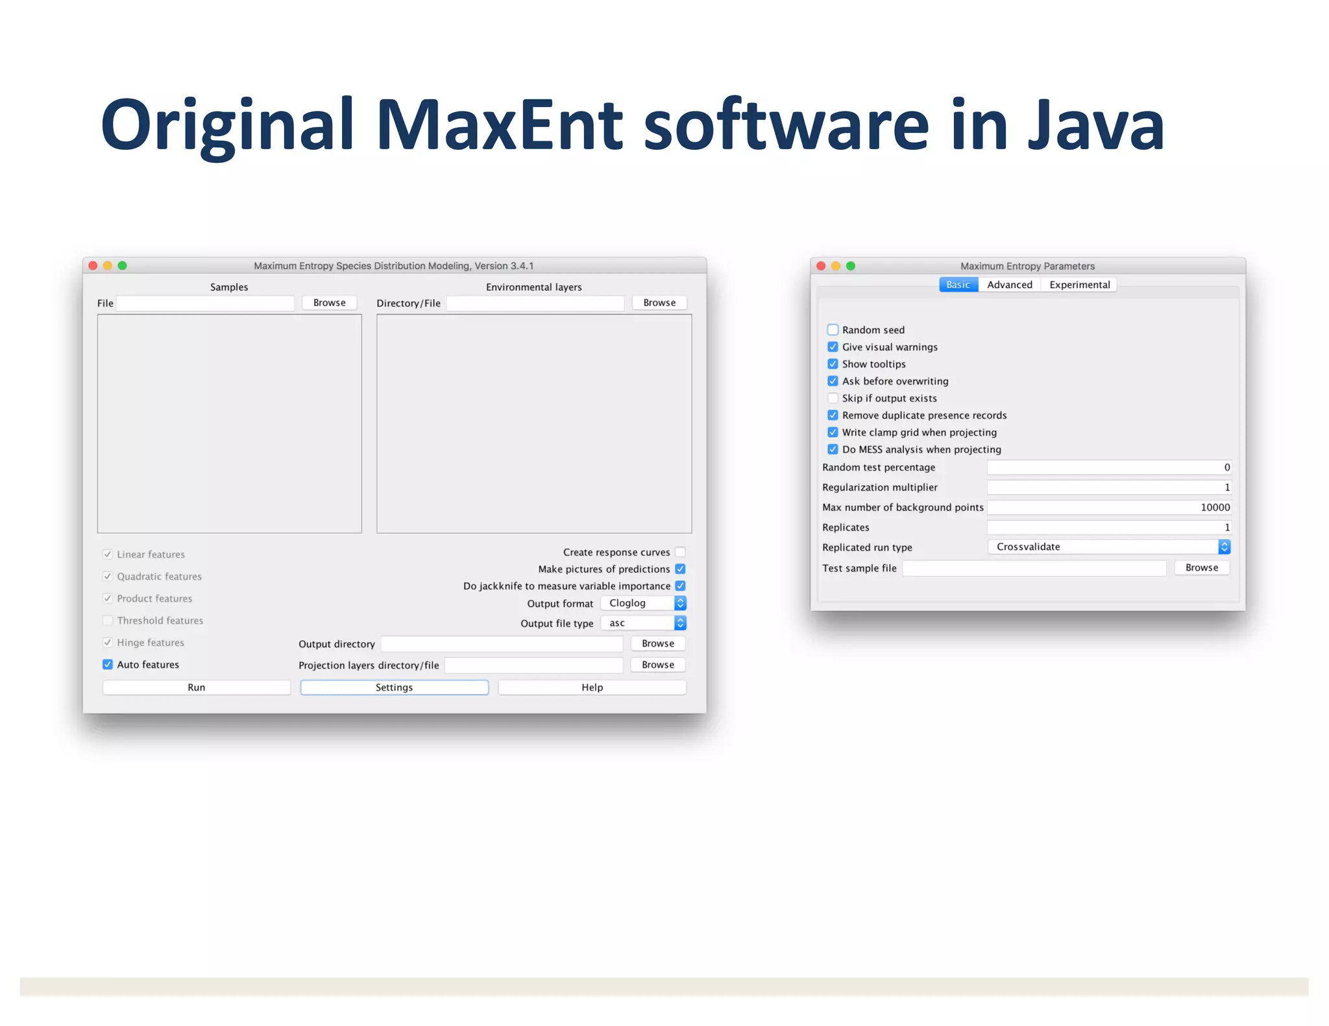Click the Samples species list area
Viewport: 1329px width, 1026px height.
[230, 424]
